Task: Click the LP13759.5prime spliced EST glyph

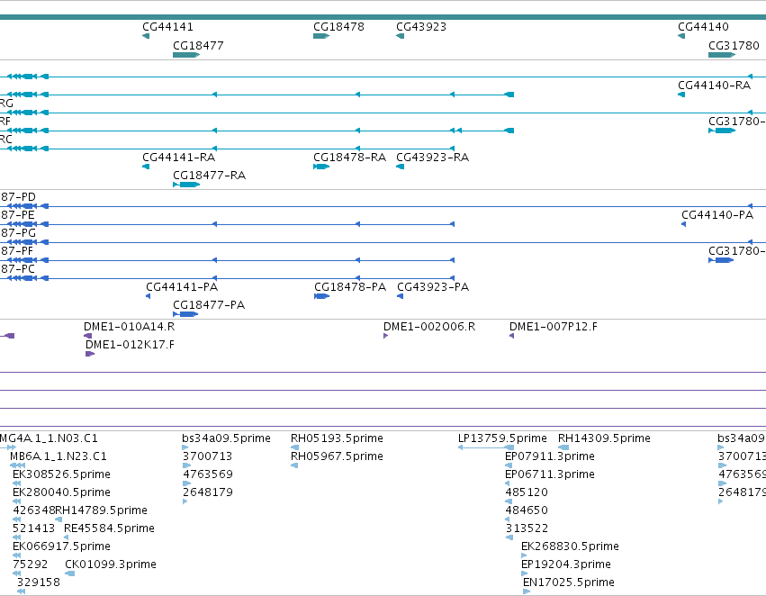Action: 486,447
